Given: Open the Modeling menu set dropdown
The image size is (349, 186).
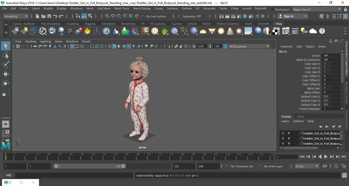Looking at the screenshot, I should click(16, 16).
